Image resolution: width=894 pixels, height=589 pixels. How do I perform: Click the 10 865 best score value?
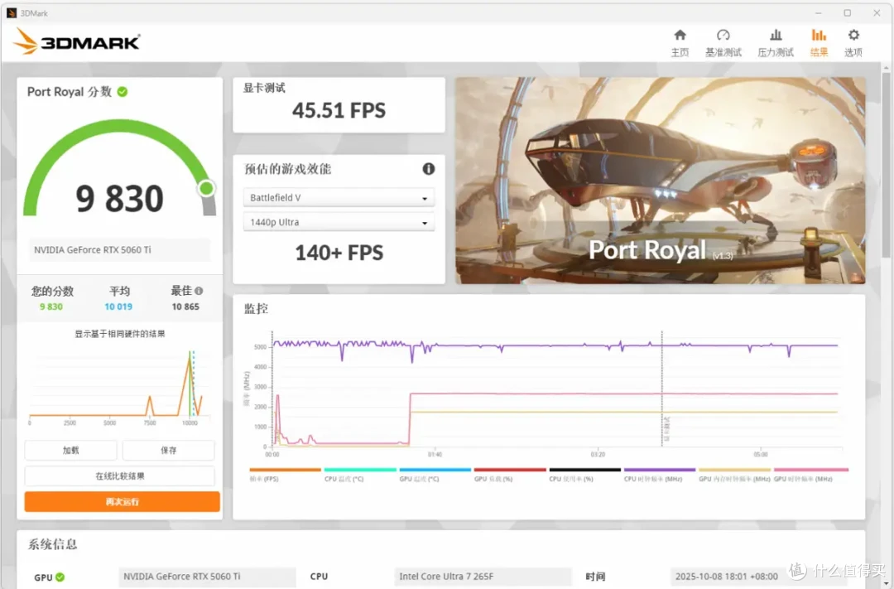[186, 307]
